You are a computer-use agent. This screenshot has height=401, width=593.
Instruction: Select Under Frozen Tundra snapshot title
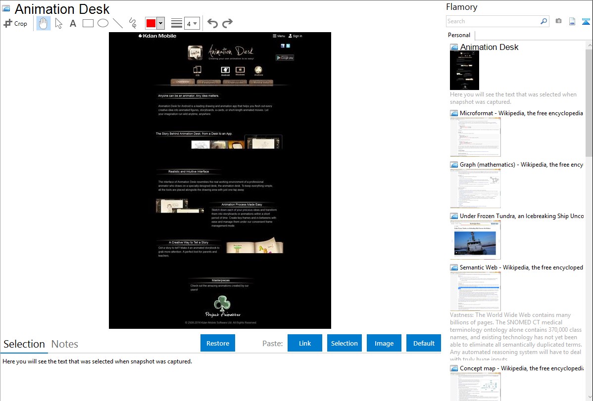tap(522, 216)
